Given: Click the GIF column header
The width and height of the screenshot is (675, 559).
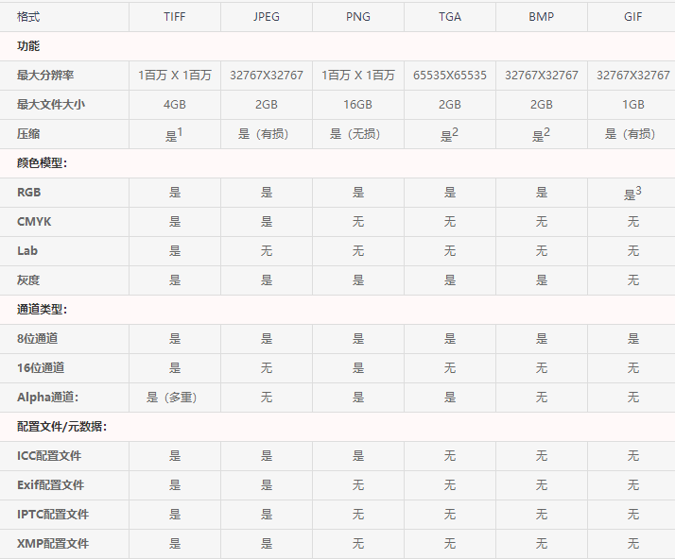Looking at the screenshot, I should click(x=632, y=17).
